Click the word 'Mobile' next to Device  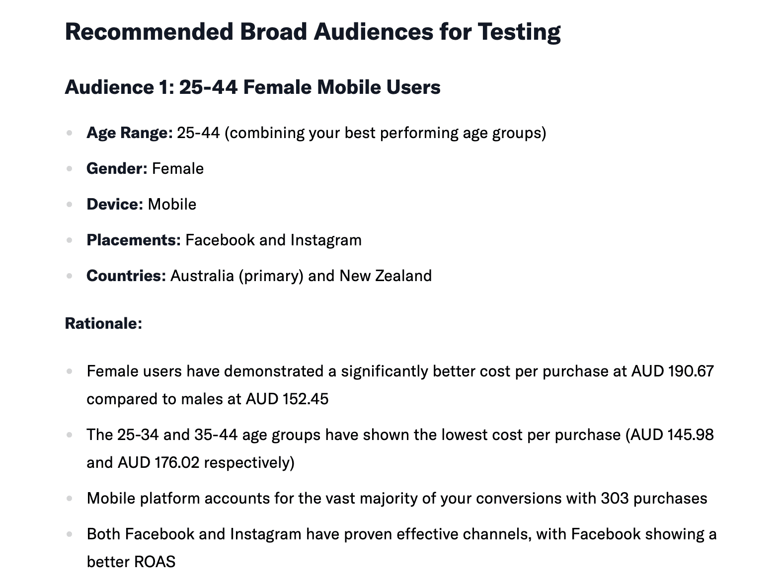[172, 205]
